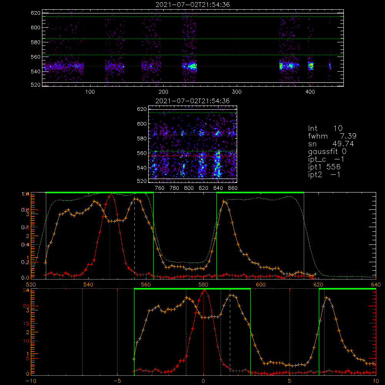385x385 pixels.
Task: Click x-axis label 400 under top spectrogram
Action: click(x=310, y=92)
